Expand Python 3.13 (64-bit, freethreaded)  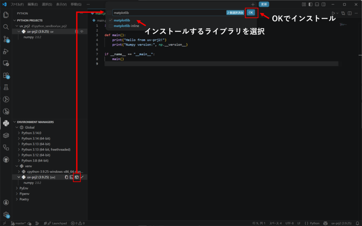click(19, 150)
